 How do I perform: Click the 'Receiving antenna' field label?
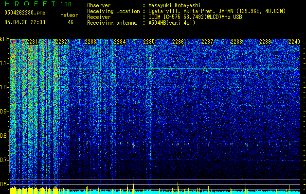pyautogui.click(x=112, y=23)
